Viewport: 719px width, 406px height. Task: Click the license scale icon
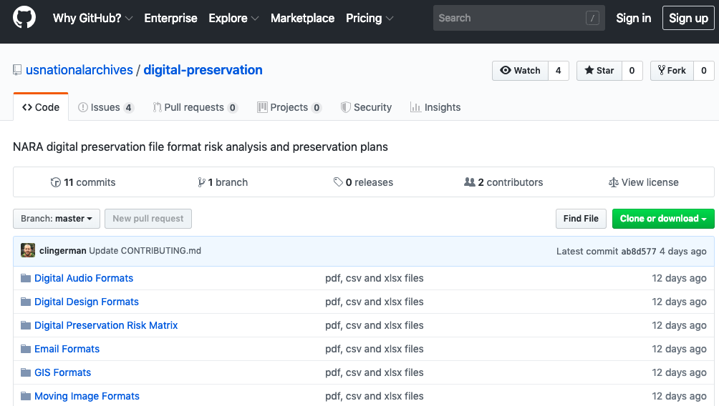(x=613, y=183)
